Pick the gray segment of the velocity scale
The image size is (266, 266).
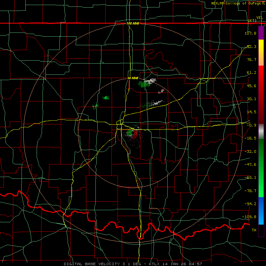pos(261,132)
